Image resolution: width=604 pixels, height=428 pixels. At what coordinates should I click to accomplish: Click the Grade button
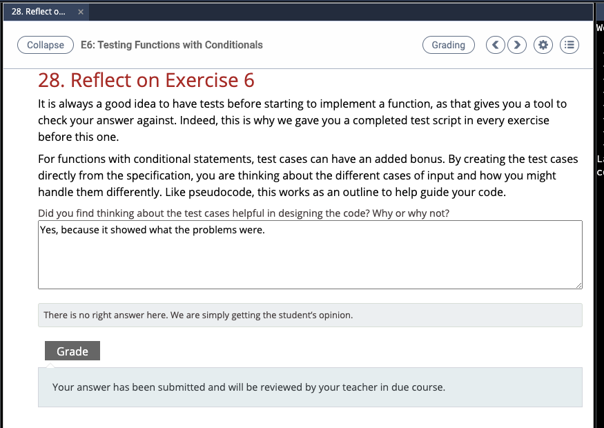72,351
